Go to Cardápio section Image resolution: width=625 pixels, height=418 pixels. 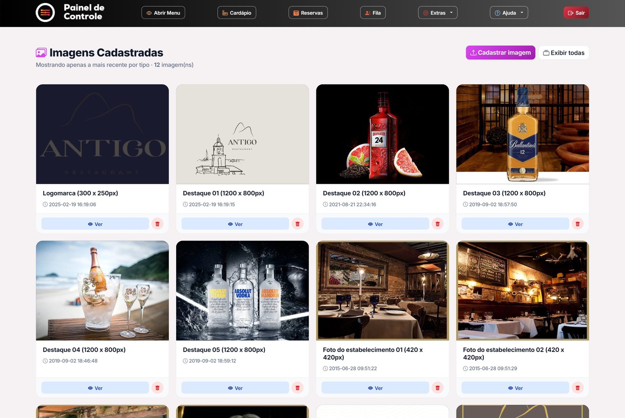[x=237, y=13]
